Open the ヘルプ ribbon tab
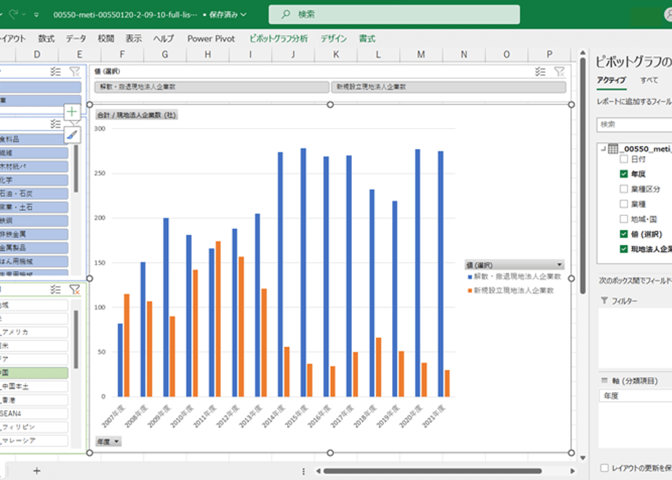 coord(164,39)
